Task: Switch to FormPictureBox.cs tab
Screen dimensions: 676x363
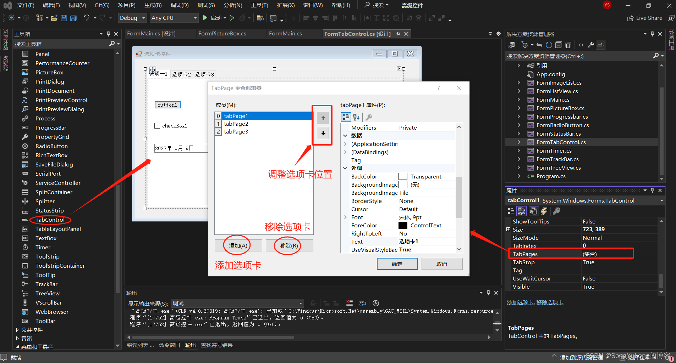Action: coord(222,34)
